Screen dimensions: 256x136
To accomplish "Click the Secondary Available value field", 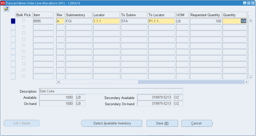I will [154, 97].
